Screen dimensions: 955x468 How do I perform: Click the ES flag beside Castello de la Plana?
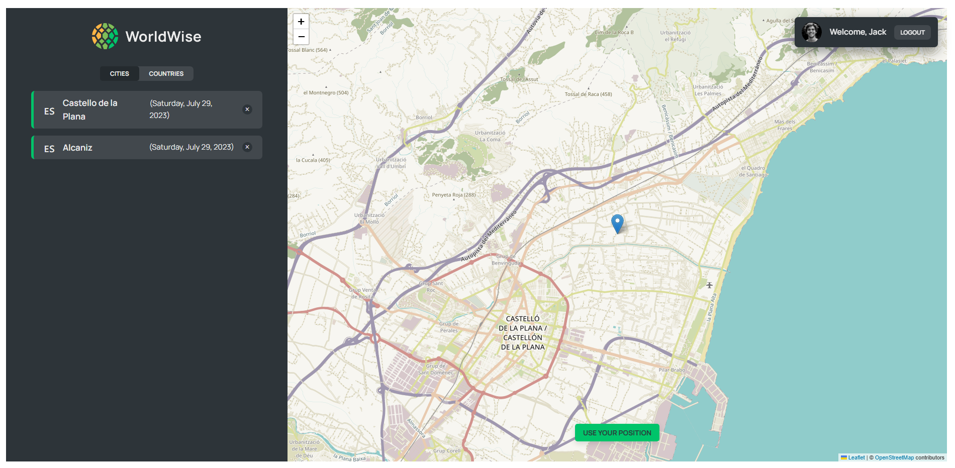[49, 111]
